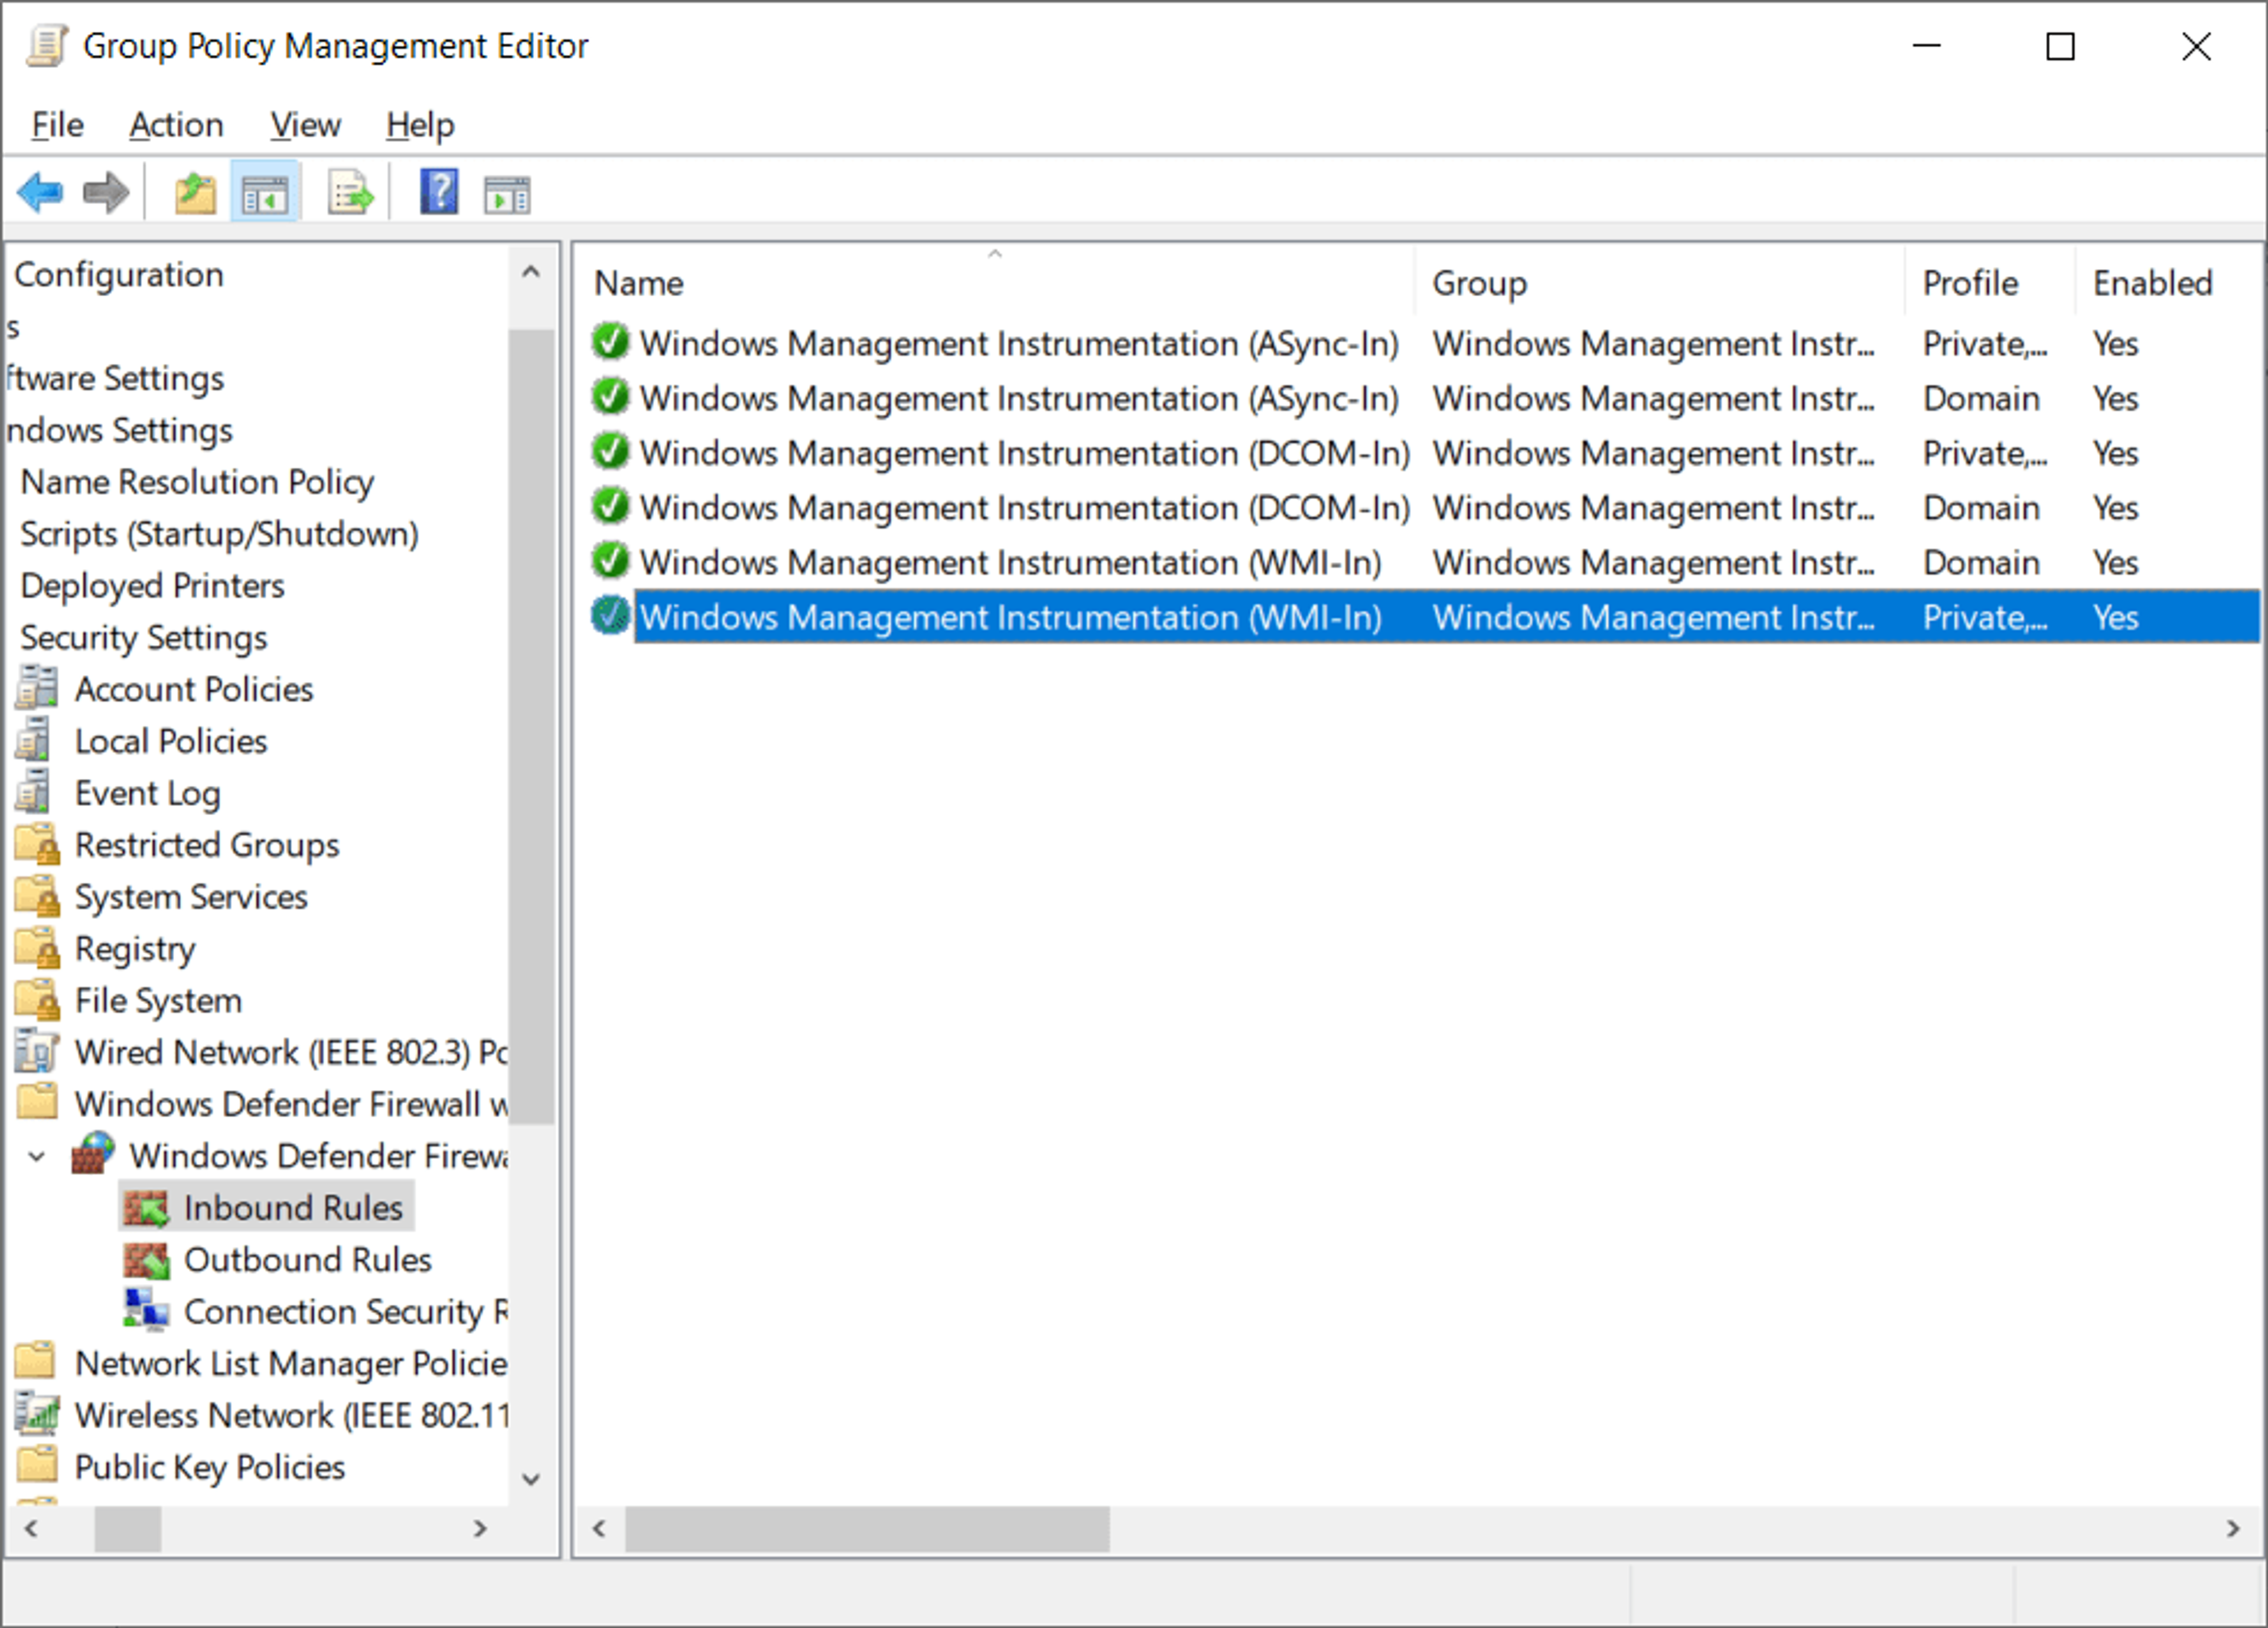
Task: Click the Inbound Rules icon
Action: pos(146,1207)
